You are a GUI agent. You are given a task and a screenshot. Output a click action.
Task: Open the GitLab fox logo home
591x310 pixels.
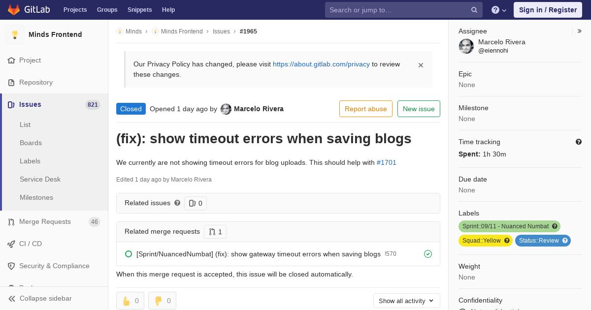pyautogui.click(x=14, y=10)
